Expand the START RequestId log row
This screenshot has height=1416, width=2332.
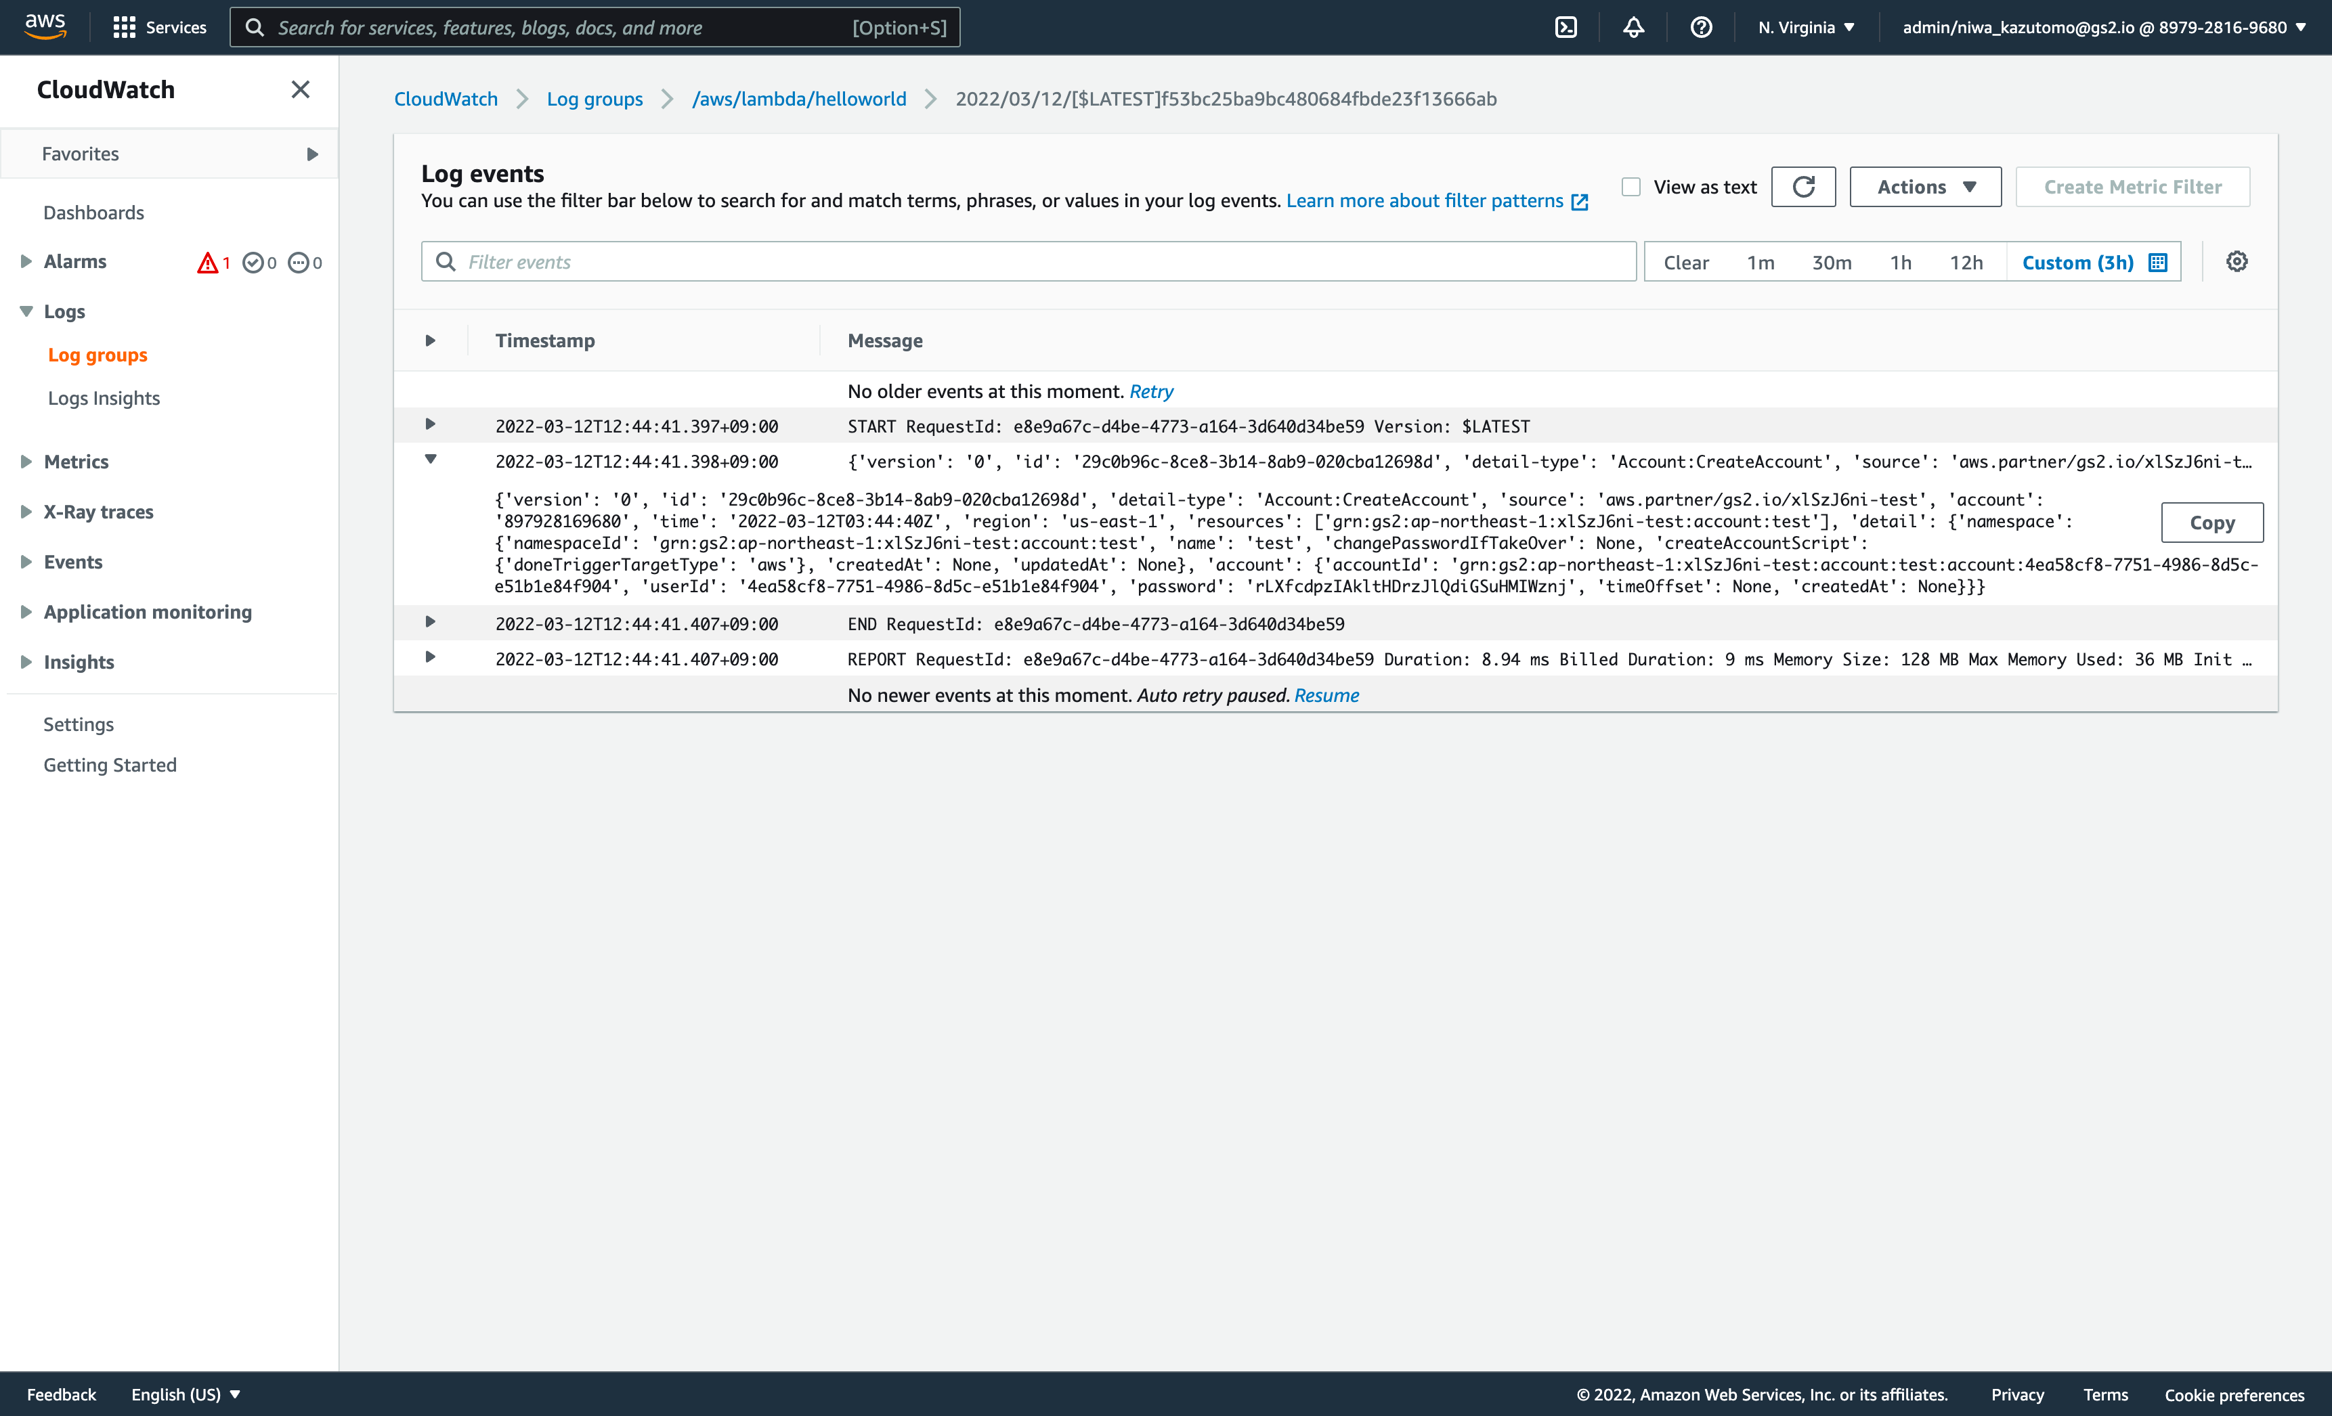pyautogui.click(x=431, y=424)
